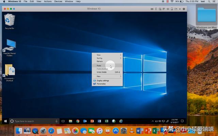The height and width of the screenshot is (136, 218).
Task: Open Safari from the macOS Dock
Action: click(51, 131)
